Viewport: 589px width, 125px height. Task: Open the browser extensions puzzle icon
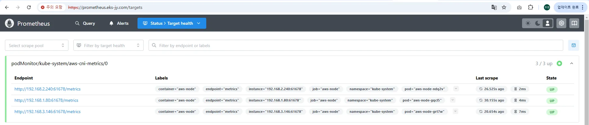coord(530,7)
